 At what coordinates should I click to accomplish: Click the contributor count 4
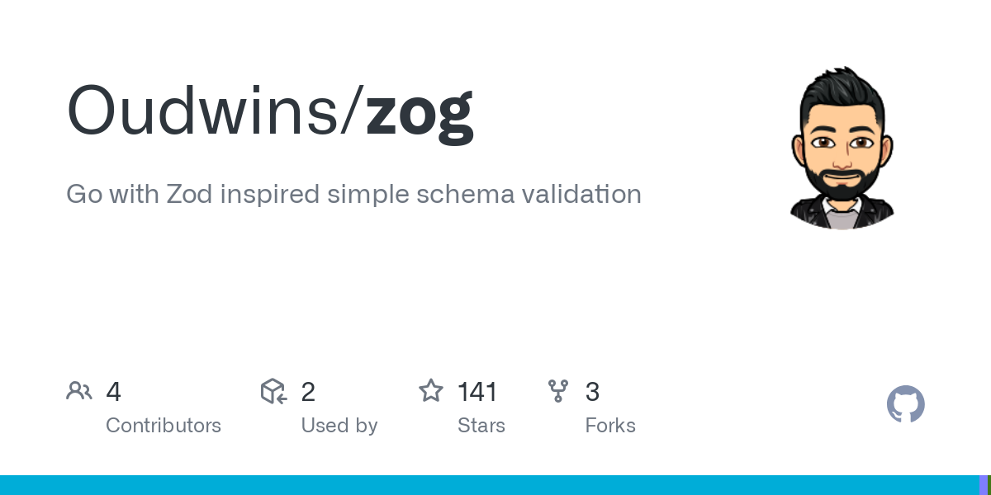tap(114, 392)
